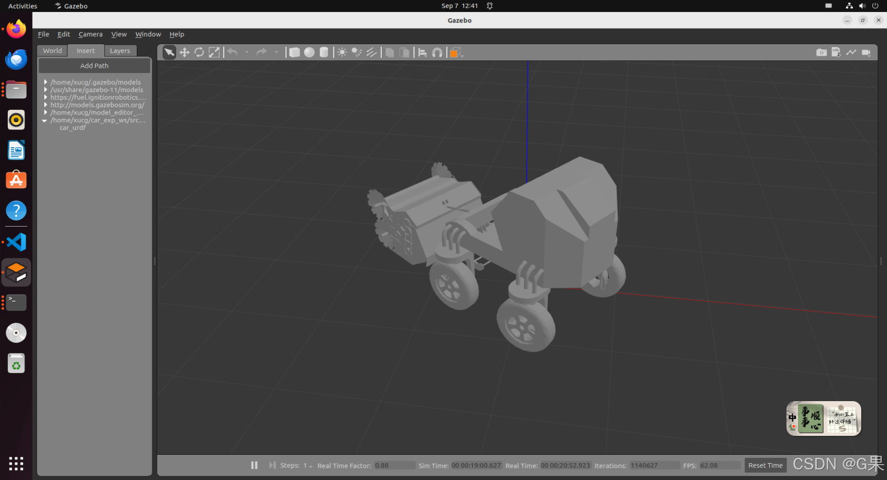The width and height of the screenshot is (887, 480).
Task: Open the Files manager from the dock
Action: [16, 90]
